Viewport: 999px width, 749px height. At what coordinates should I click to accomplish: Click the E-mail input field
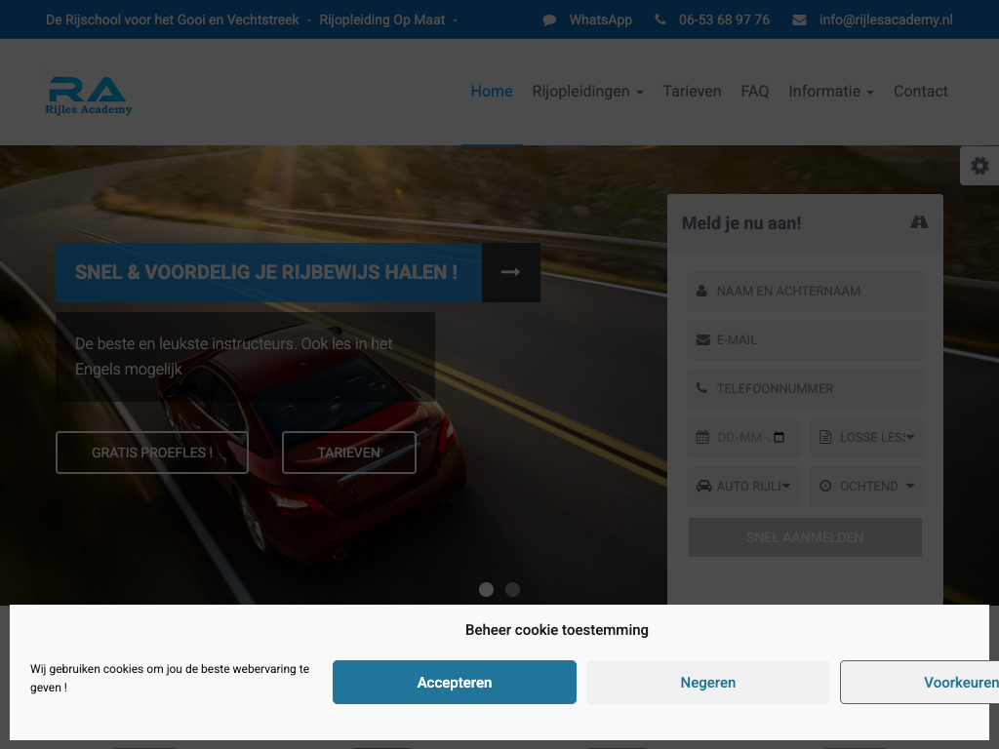tap(805, 340)
